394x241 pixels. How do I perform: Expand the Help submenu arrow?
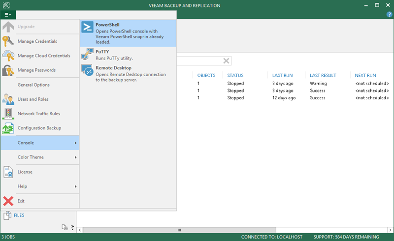pos(75,186)
